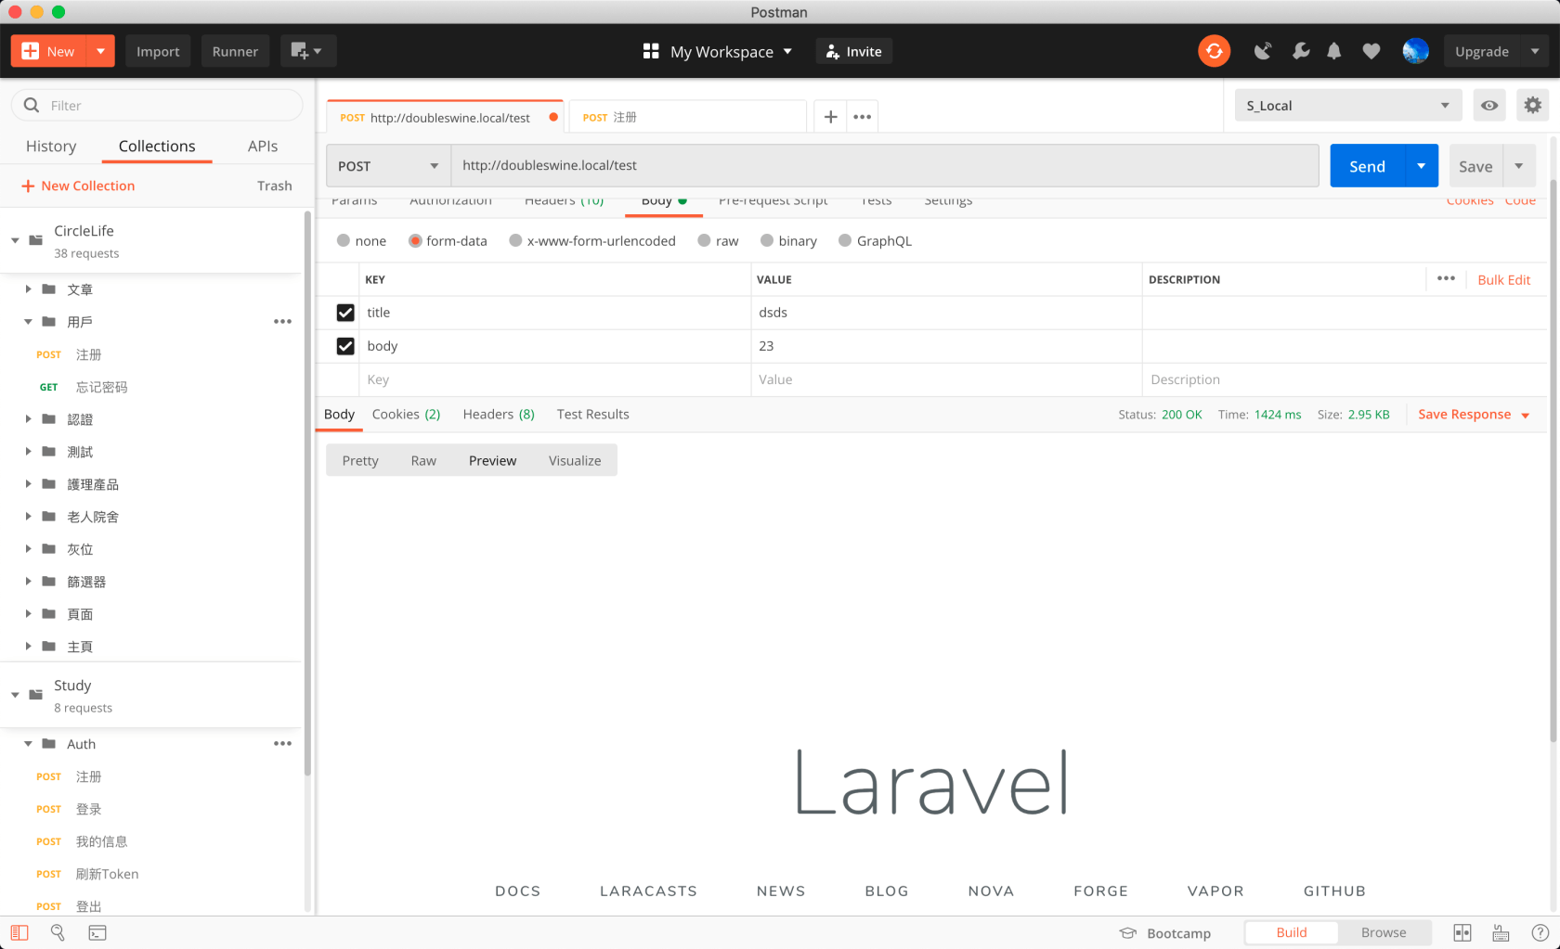Click the workspace grid icon
Viewport: 1560px width, 949px height.
(651, 51)
